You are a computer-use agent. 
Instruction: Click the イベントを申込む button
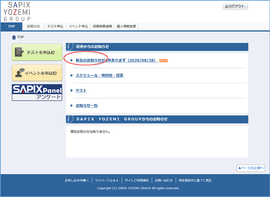pyautogui.click(x=37, y=73)
